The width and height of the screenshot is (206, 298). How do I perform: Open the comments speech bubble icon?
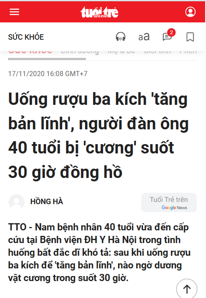pos(167,37)
